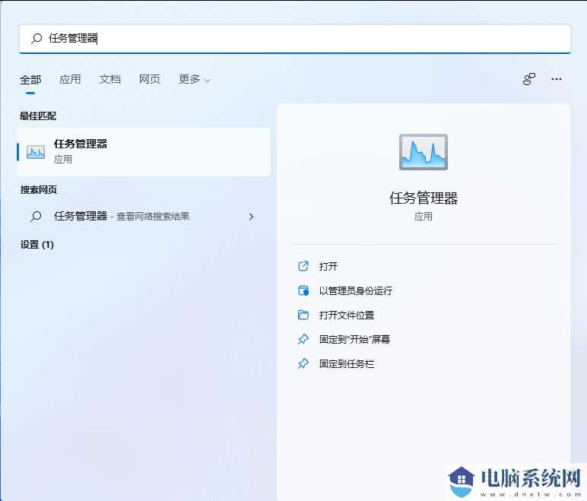The height and width of the screenshot is (501, 587).
Task: Switch to the 文档 filter tab
Action: 110,79
